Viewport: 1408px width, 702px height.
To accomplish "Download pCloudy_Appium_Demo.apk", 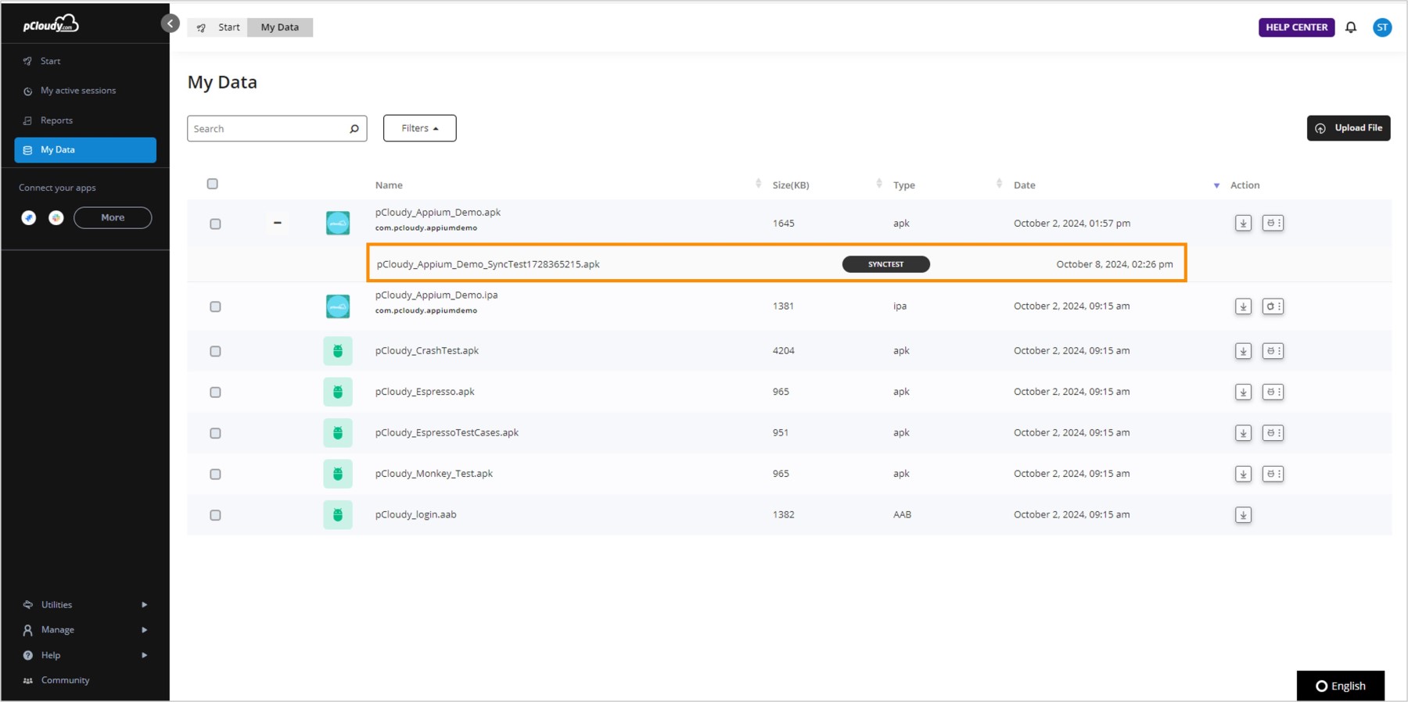I will (x=1243, y=224).
